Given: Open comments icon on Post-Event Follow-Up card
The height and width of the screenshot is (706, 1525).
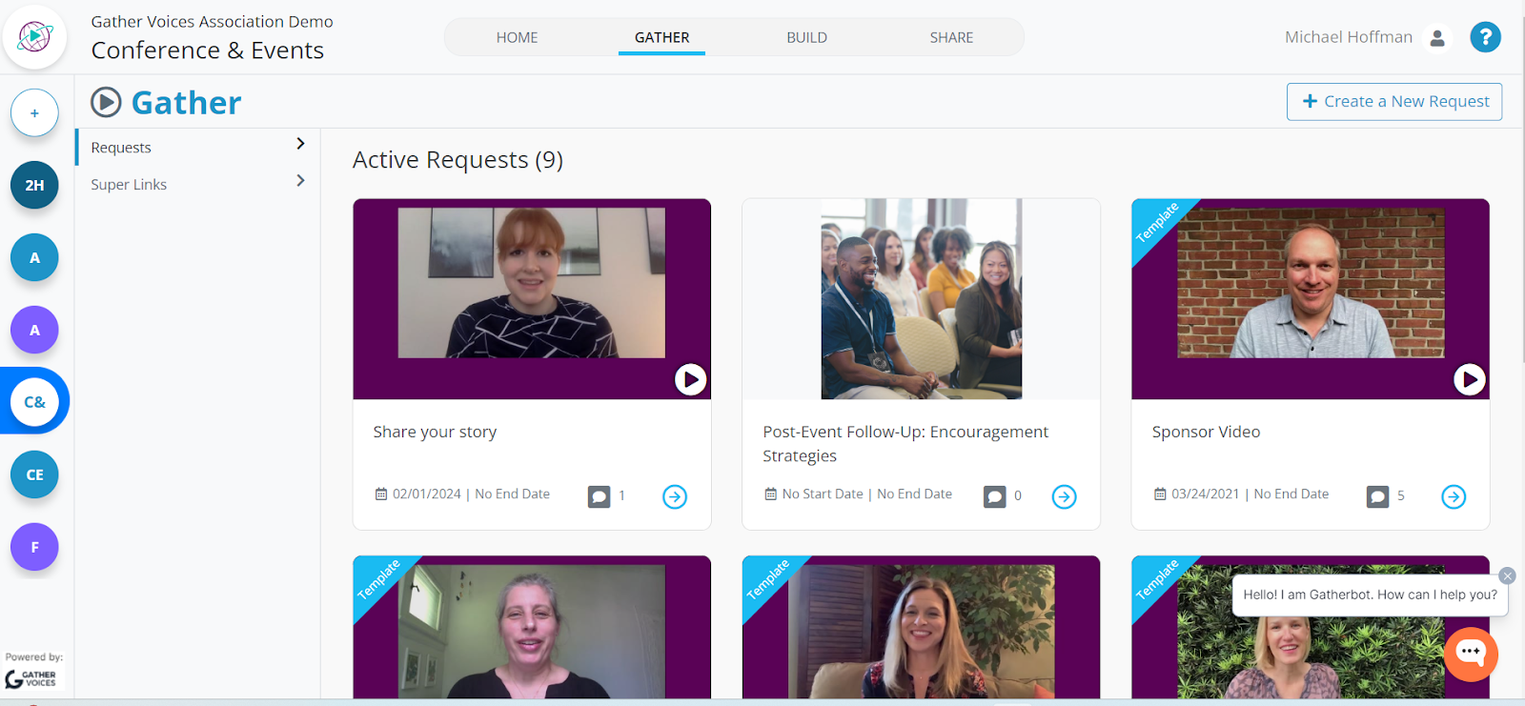Looking at the screenshot, I should tap(994, 496).
